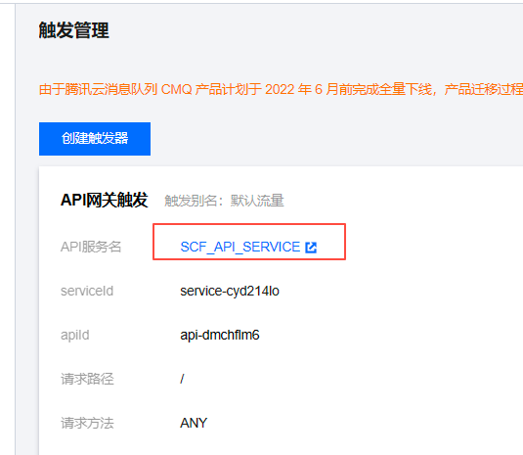Click the API网关触发 card title
Image resolution: width=523 pixels, height=455 pixels.
[104, 201]
